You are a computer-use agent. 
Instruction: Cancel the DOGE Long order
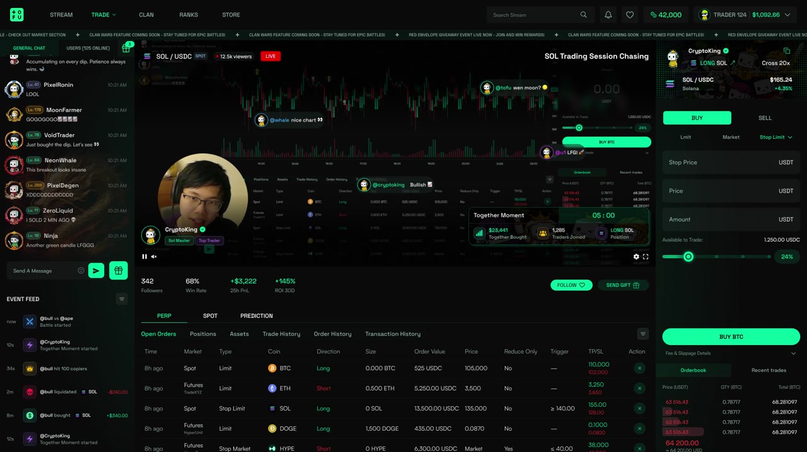(639, 429)
